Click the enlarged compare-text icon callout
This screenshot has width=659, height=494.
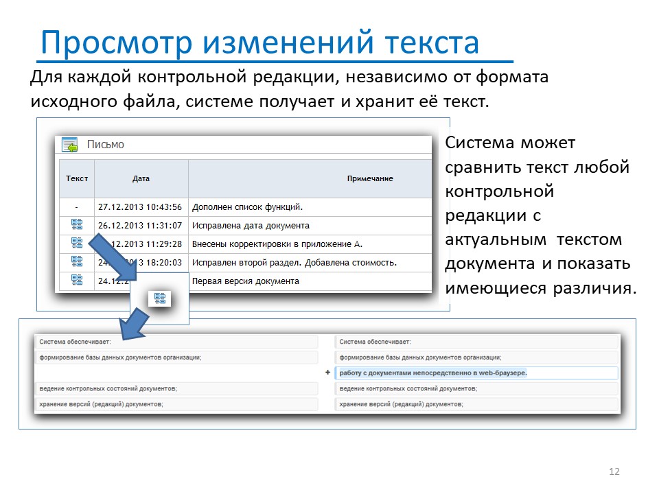point(160,298)
